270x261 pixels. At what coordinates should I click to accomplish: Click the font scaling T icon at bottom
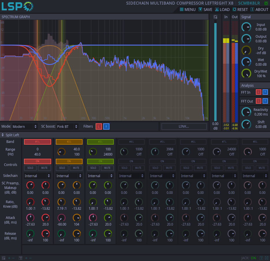click(21, 258)
